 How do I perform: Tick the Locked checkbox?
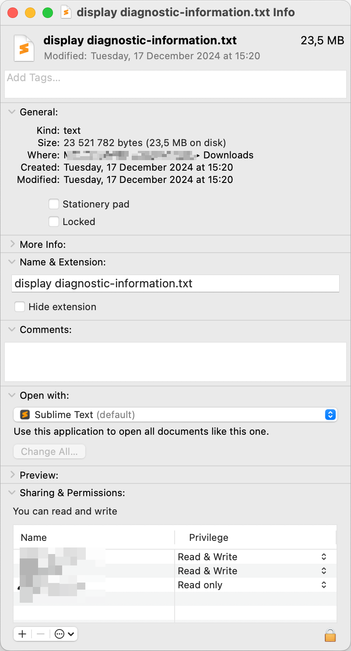point(54,222)
